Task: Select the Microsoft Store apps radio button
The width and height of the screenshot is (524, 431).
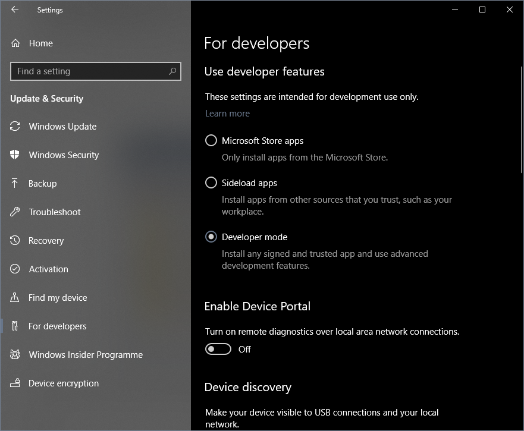Action: pos(211,141)
